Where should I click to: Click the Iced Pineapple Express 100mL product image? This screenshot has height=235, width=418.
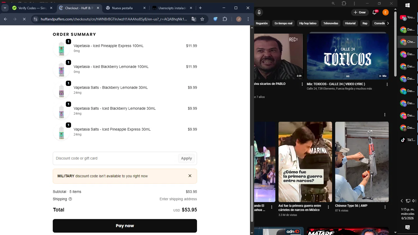pyautogui.click(x=61, y=48)
